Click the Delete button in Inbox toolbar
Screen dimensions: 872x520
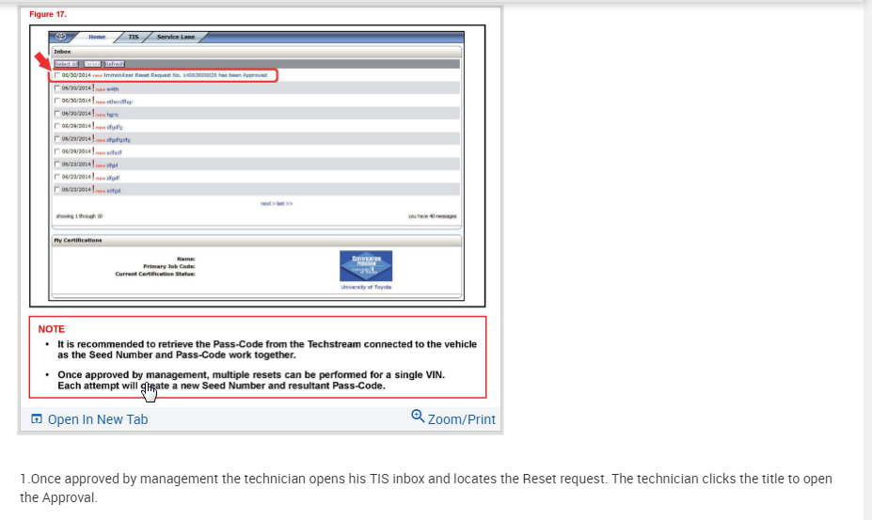pyautogui.click(x=92, y=64)
